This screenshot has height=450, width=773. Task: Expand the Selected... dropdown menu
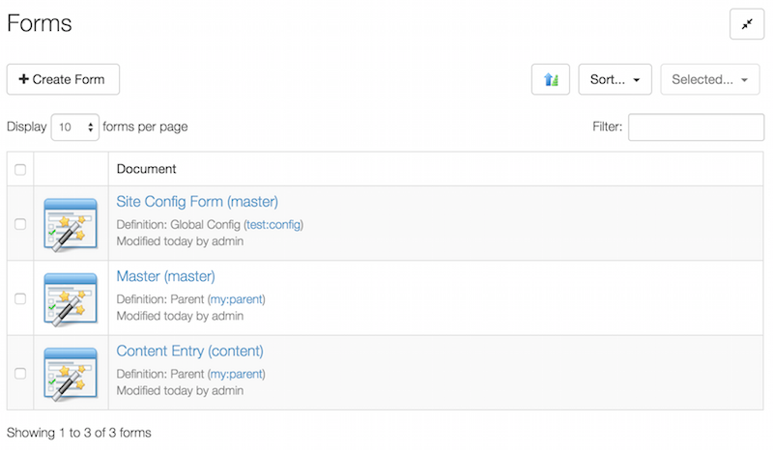(x=709, y=80)
